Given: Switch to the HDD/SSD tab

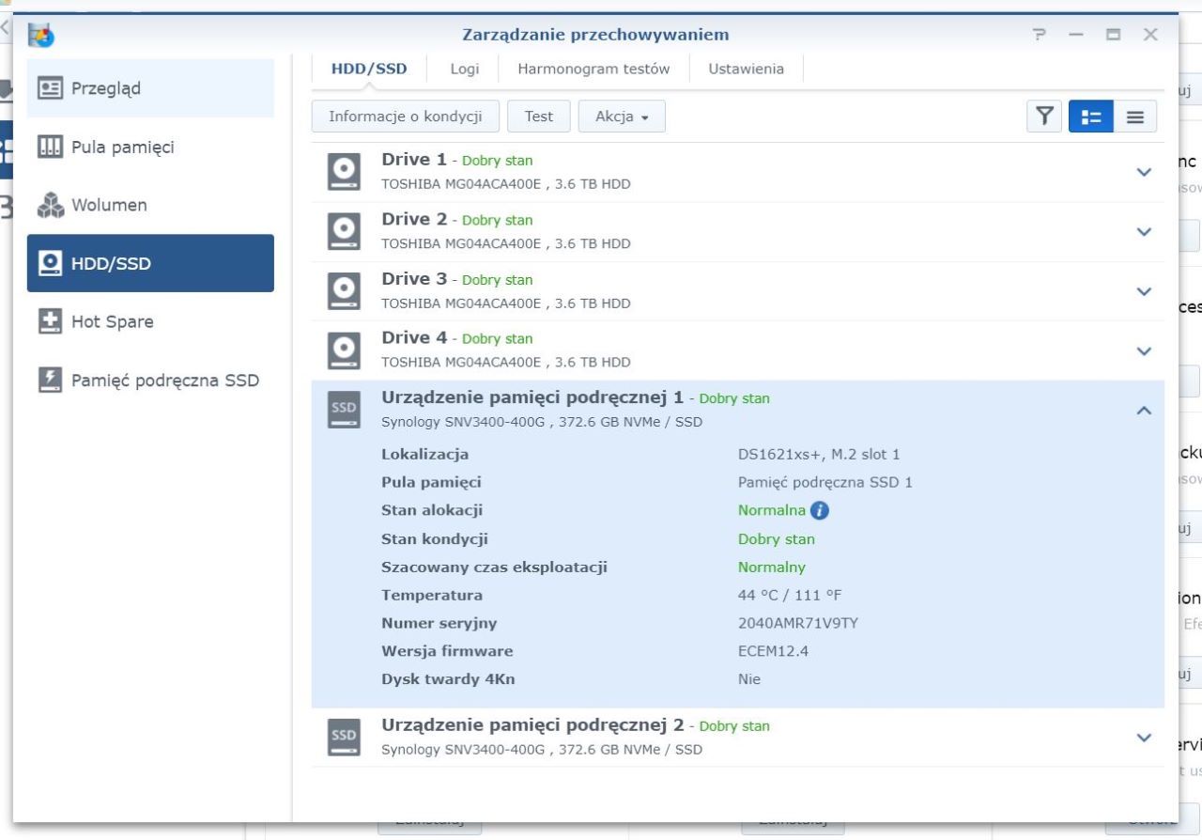Looking at the screenshot, I should click(369, 69).
